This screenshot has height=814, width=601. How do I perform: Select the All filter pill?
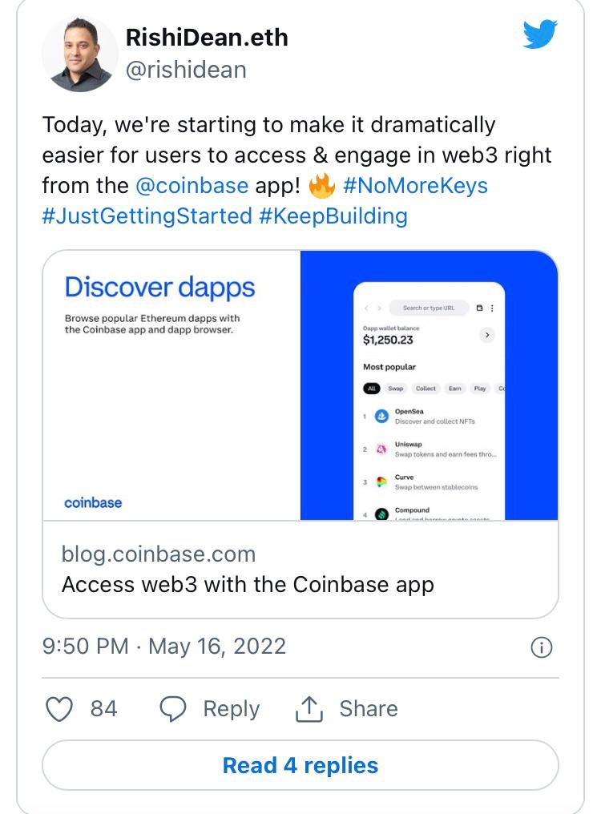coord(371,389)
